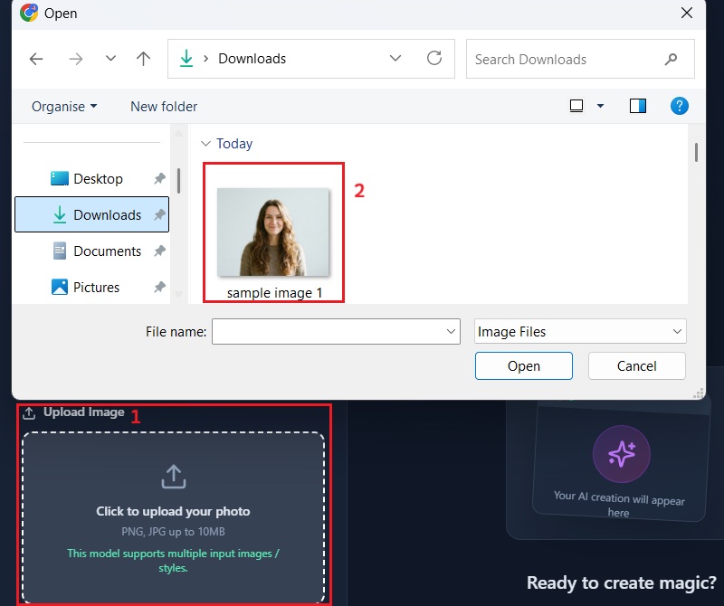Click the upload icon beside Upload Image
724x606 pixels.
29,412
